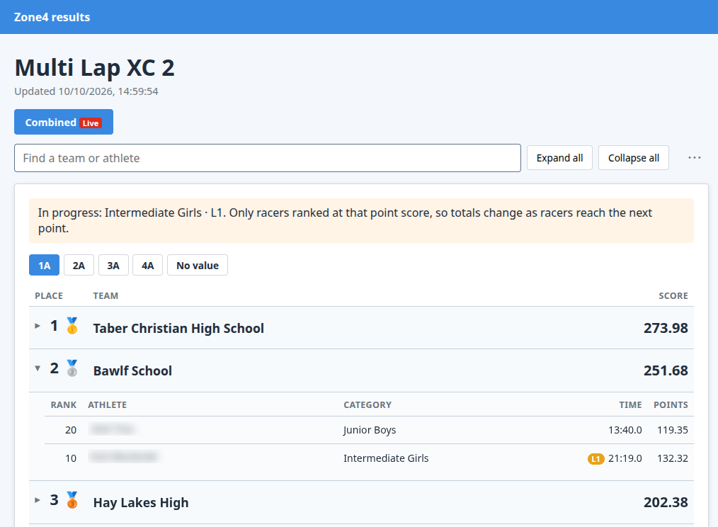This screenshot has height=527, width=718.
Task: Click the bronze medal icon beside Hay Lakes High
Action: click(x=72, y=500)
